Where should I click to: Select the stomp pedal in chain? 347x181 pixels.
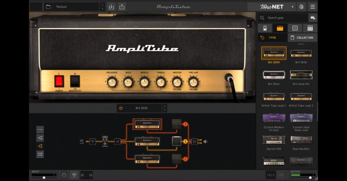[105, 141]
